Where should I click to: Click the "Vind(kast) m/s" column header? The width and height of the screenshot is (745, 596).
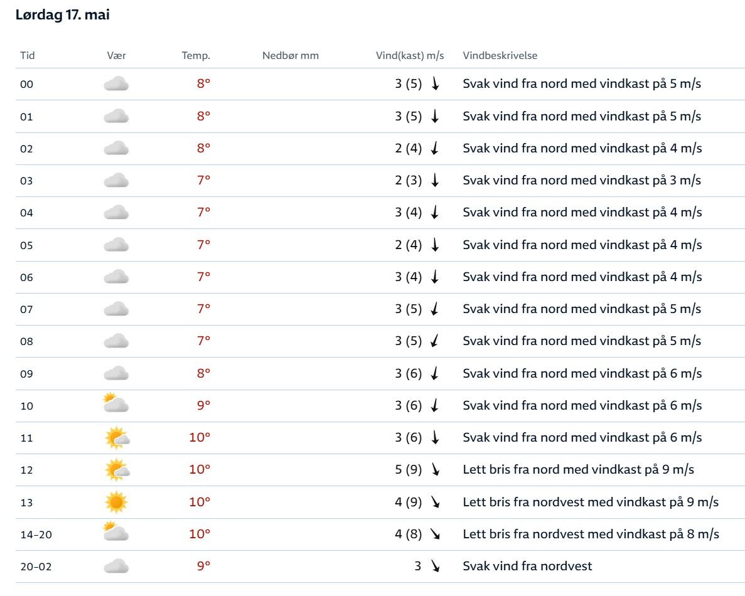tap(410, 55)
